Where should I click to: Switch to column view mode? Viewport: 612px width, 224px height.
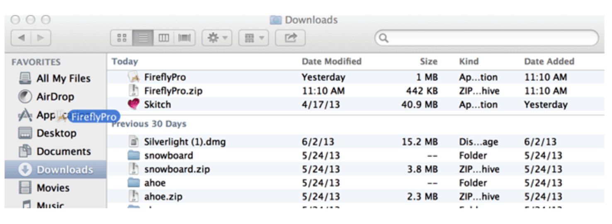164,38
